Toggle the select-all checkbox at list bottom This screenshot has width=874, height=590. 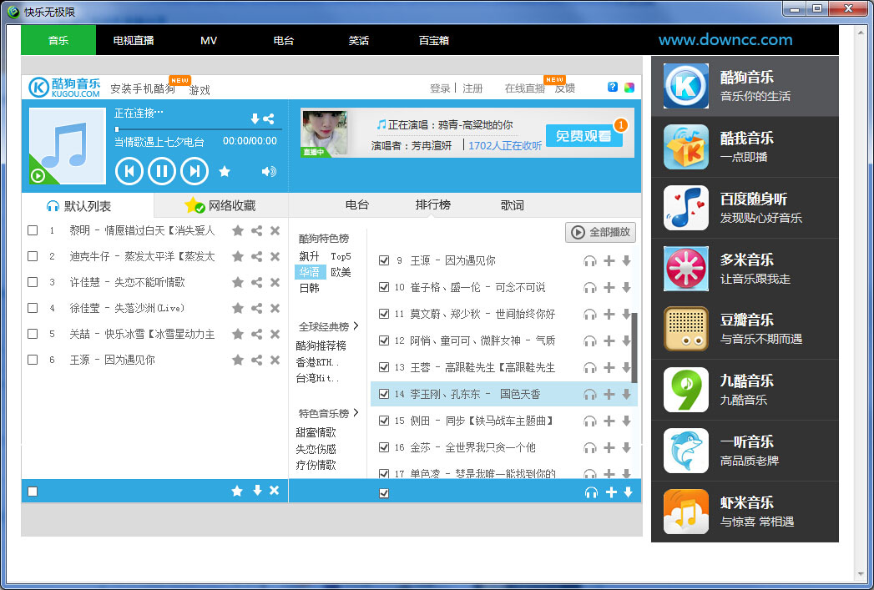[31, 491]
